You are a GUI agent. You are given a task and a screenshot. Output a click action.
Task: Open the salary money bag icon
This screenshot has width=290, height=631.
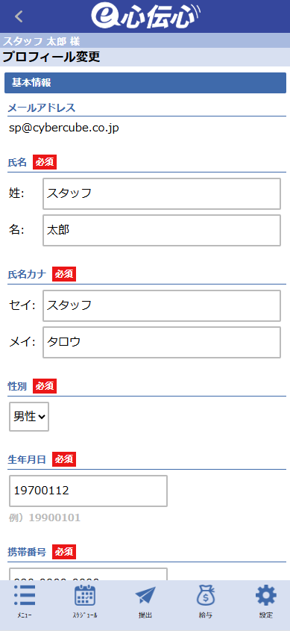[206, 595]
